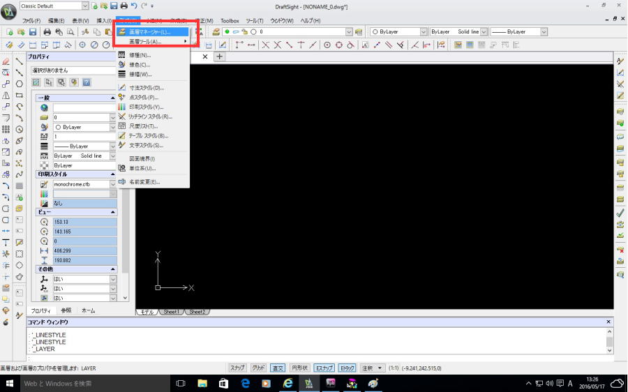Click the New document icon in the standard toolbar
The width and height of the screenshot is (628, 392).
(10, 31)
